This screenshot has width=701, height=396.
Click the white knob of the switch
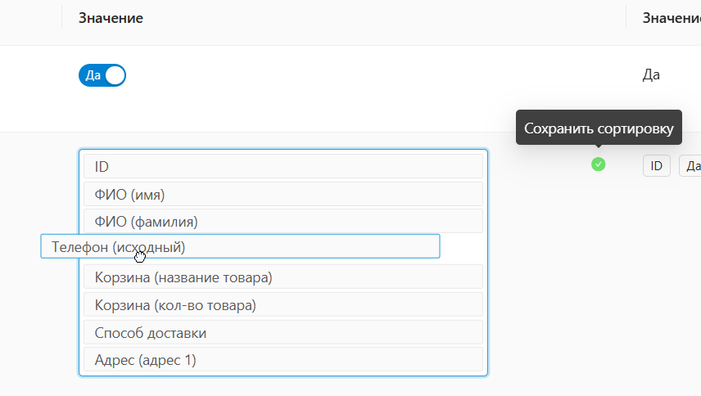(115, 75)
